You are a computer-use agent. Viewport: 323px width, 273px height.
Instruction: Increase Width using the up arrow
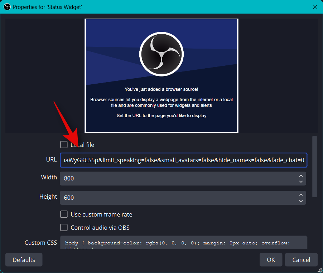click(x=301, y=175)
